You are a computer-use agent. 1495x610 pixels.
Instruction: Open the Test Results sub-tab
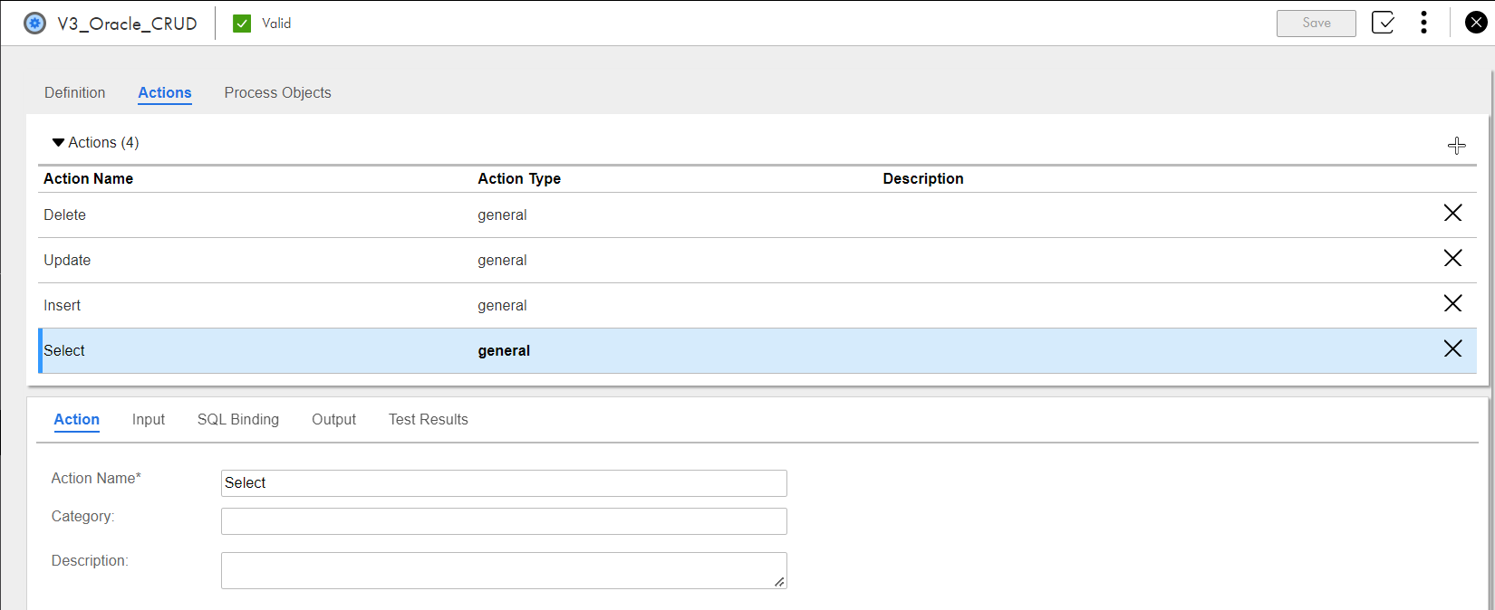point(429,419)
